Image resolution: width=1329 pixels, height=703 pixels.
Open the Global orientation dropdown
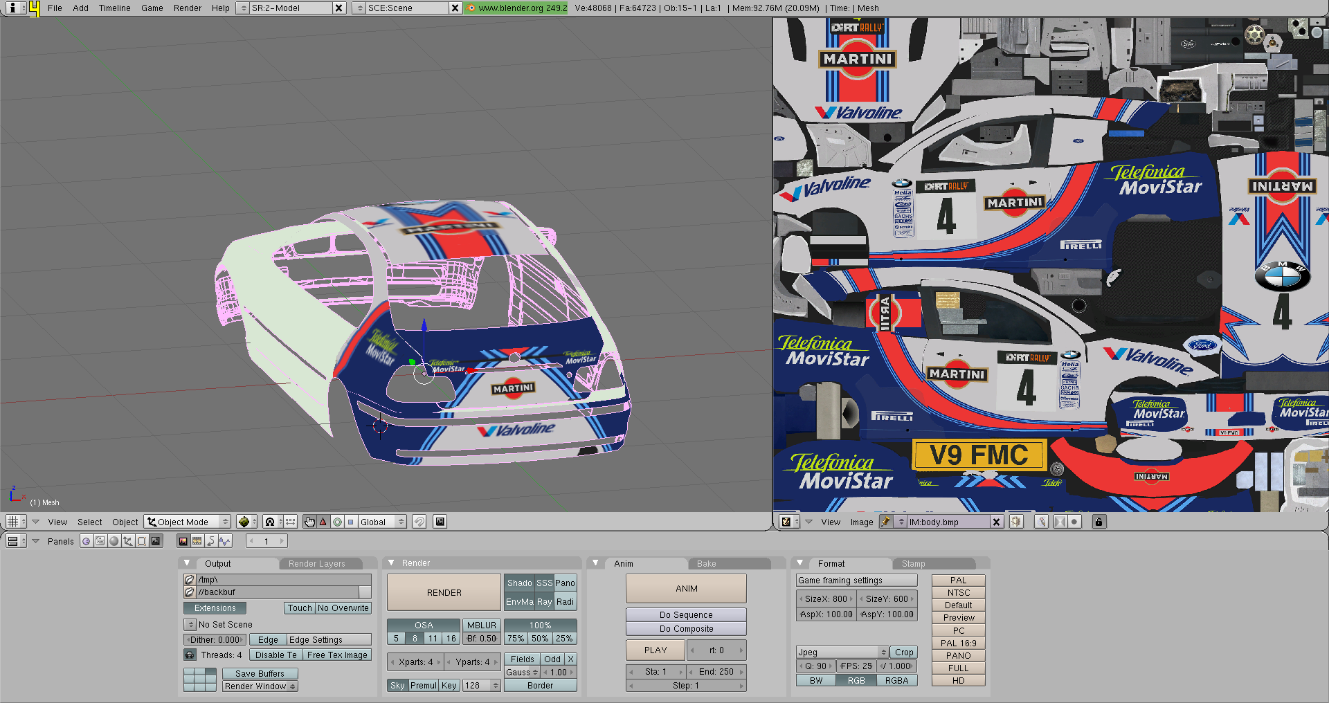coord(382,522)
